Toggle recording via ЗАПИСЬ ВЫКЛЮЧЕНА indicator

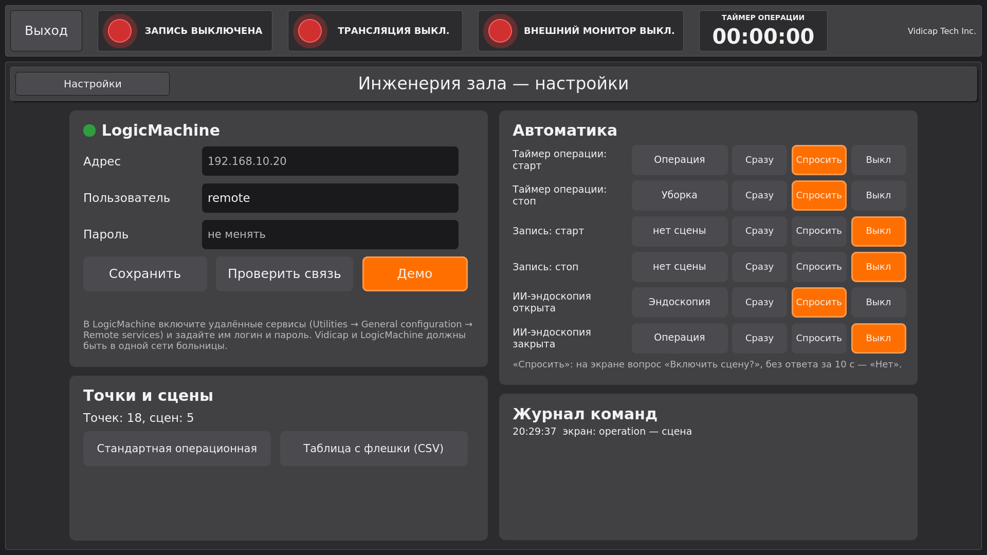[x=185, y=31]
